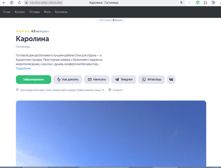
Task: Open the 'Яндексе' rating link
Action: click(44, 31)
